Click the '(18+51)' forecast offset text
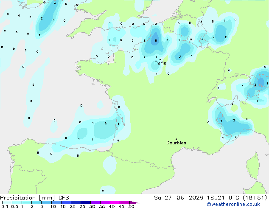269x208 pixels. [x=255, y=198]
